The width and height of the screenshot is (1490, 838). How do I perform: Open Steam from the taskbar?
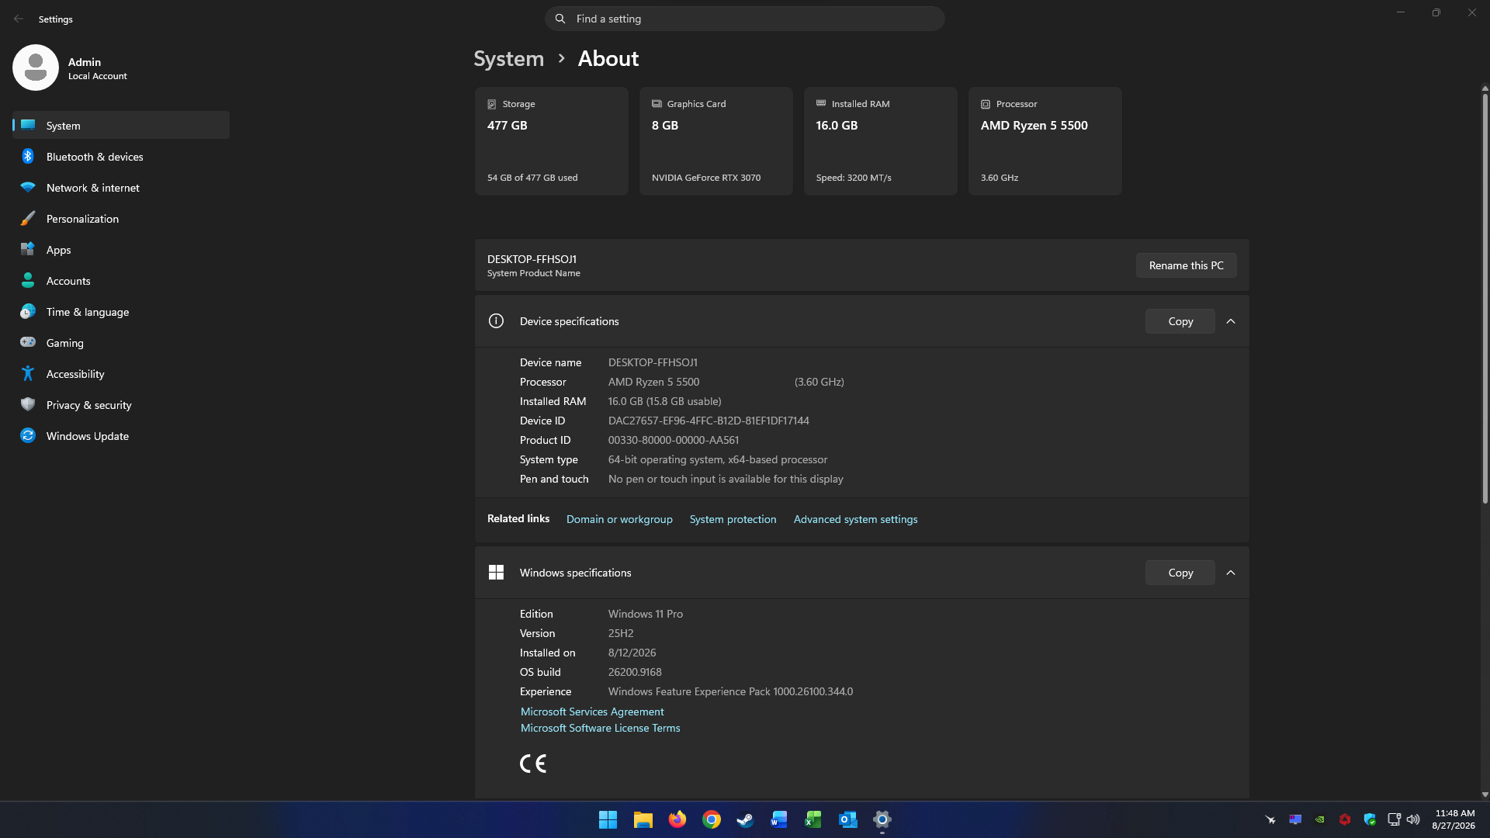(x=745, y=819)
